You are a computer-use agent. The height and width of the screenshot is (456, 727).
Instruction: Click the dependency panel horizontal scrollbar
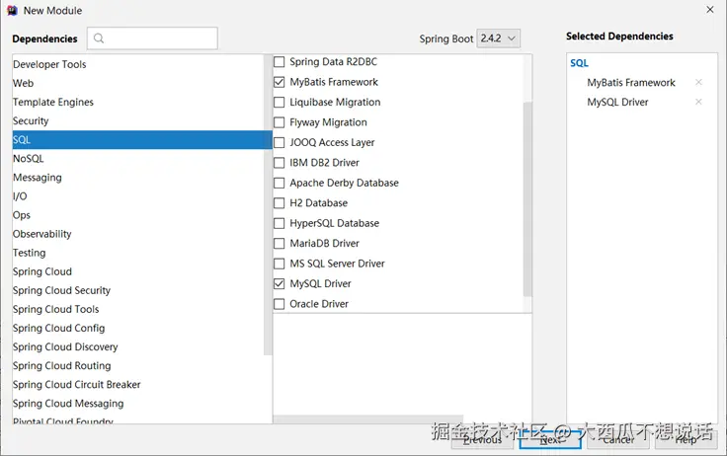click(x=368, y=419)
